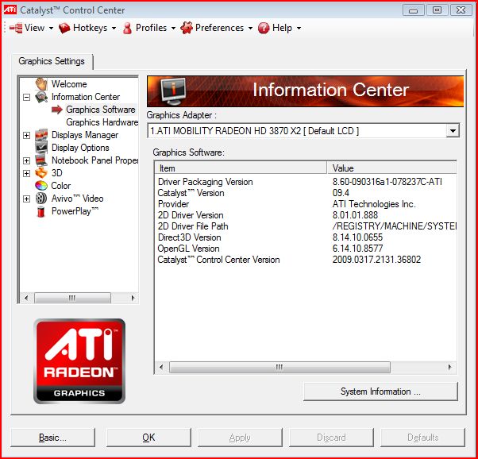This screenshot has height=459, width=478.
Task: Click the ATI logo in title bar
Action: coord(10,10)
